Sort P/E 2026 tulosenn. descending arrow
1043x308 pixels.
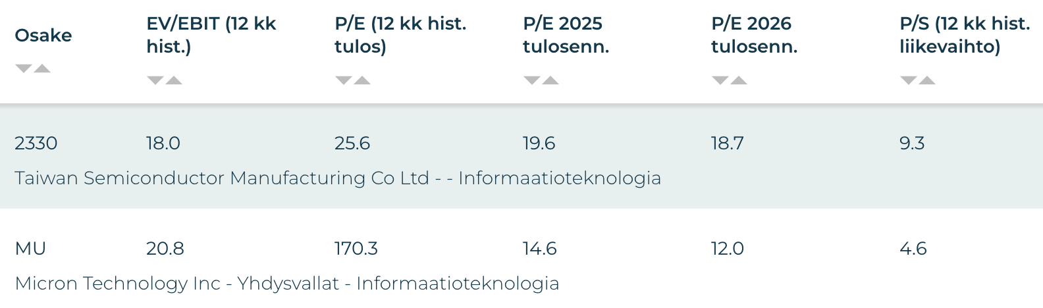pos(720,80)
